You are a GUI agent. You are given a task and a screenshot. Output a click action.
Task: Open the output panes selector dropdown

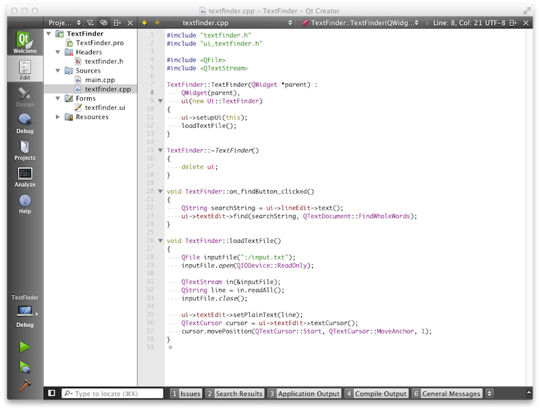(x=489, y=393)
